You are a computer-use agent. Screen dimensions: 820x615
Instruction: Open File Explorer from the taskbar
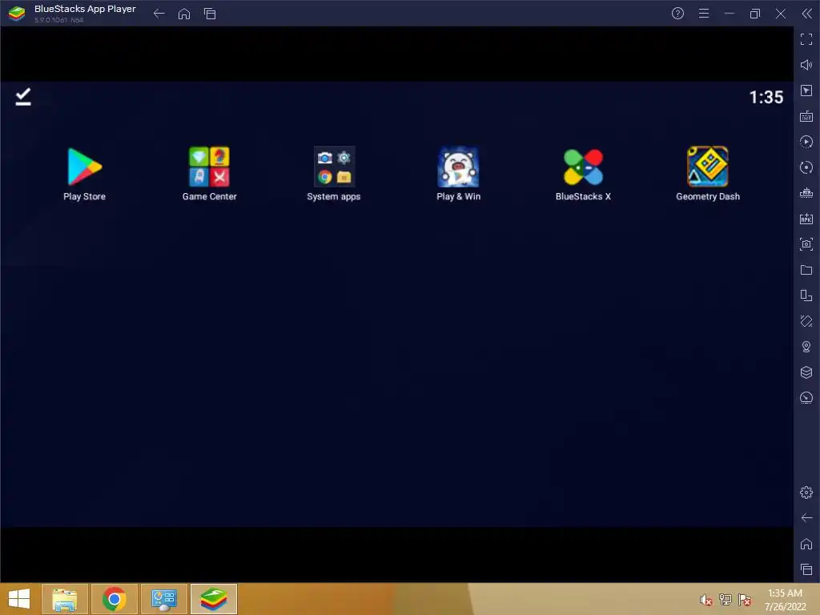[65, 599]
